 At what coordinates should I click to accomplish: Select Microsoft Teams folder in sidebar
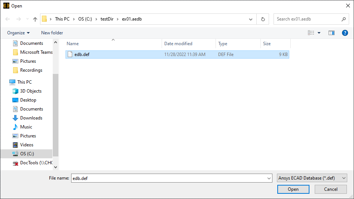click(36, 52)
